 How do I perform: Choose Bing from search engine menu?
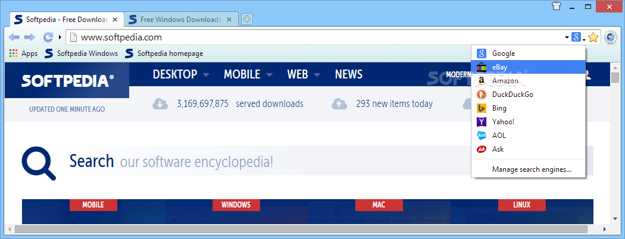coord(528,108)
